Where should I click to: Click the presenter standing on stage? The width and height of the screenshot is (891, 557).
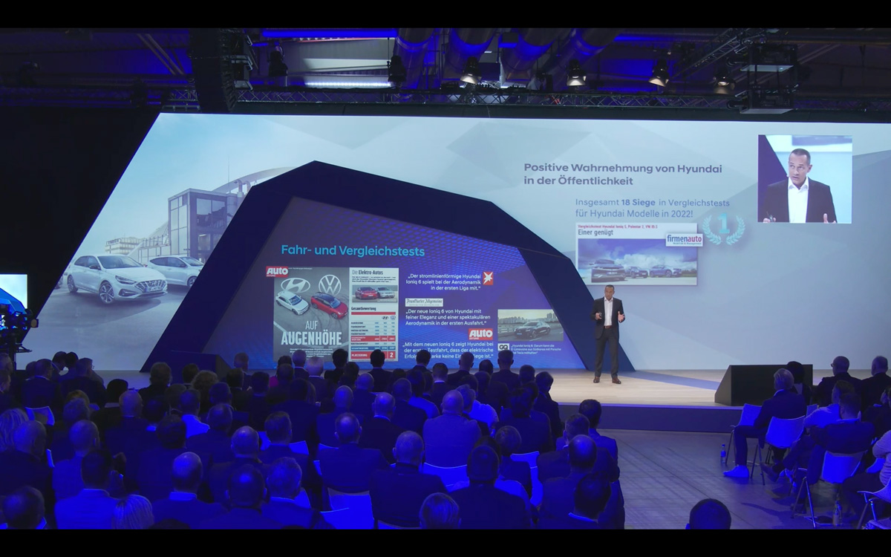pyautogui.click(x=608, y=333)
